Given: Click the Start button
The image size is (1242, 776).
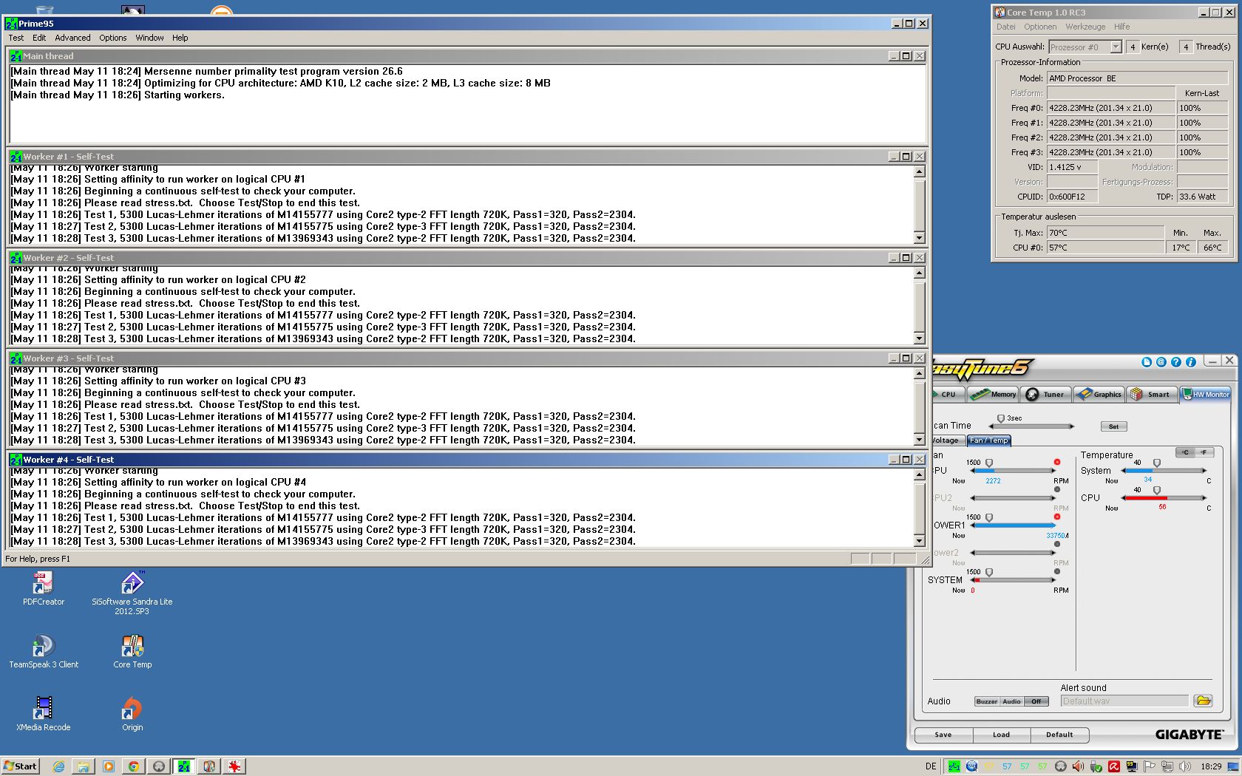Looking at the screenshot, I should [x=20, y=766].
